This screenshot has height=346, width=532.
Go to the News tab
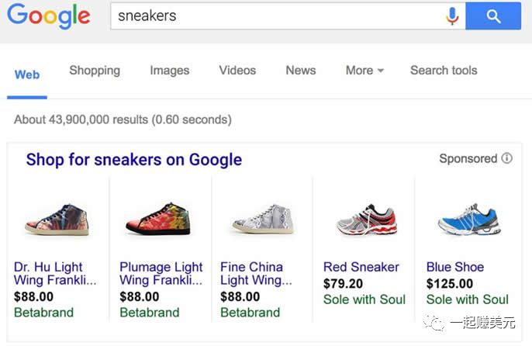tap(300, 71)
